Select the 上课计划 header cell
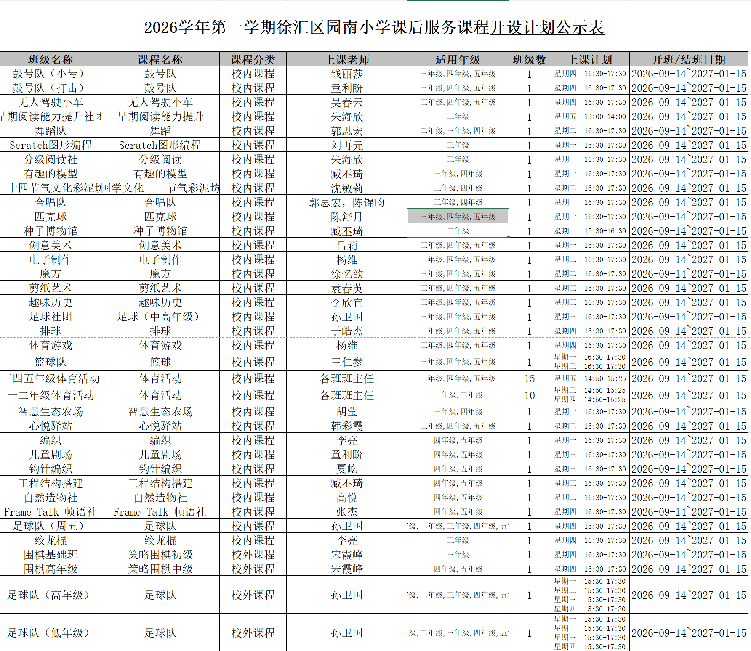The image size is (751, 651). (590, 59)
